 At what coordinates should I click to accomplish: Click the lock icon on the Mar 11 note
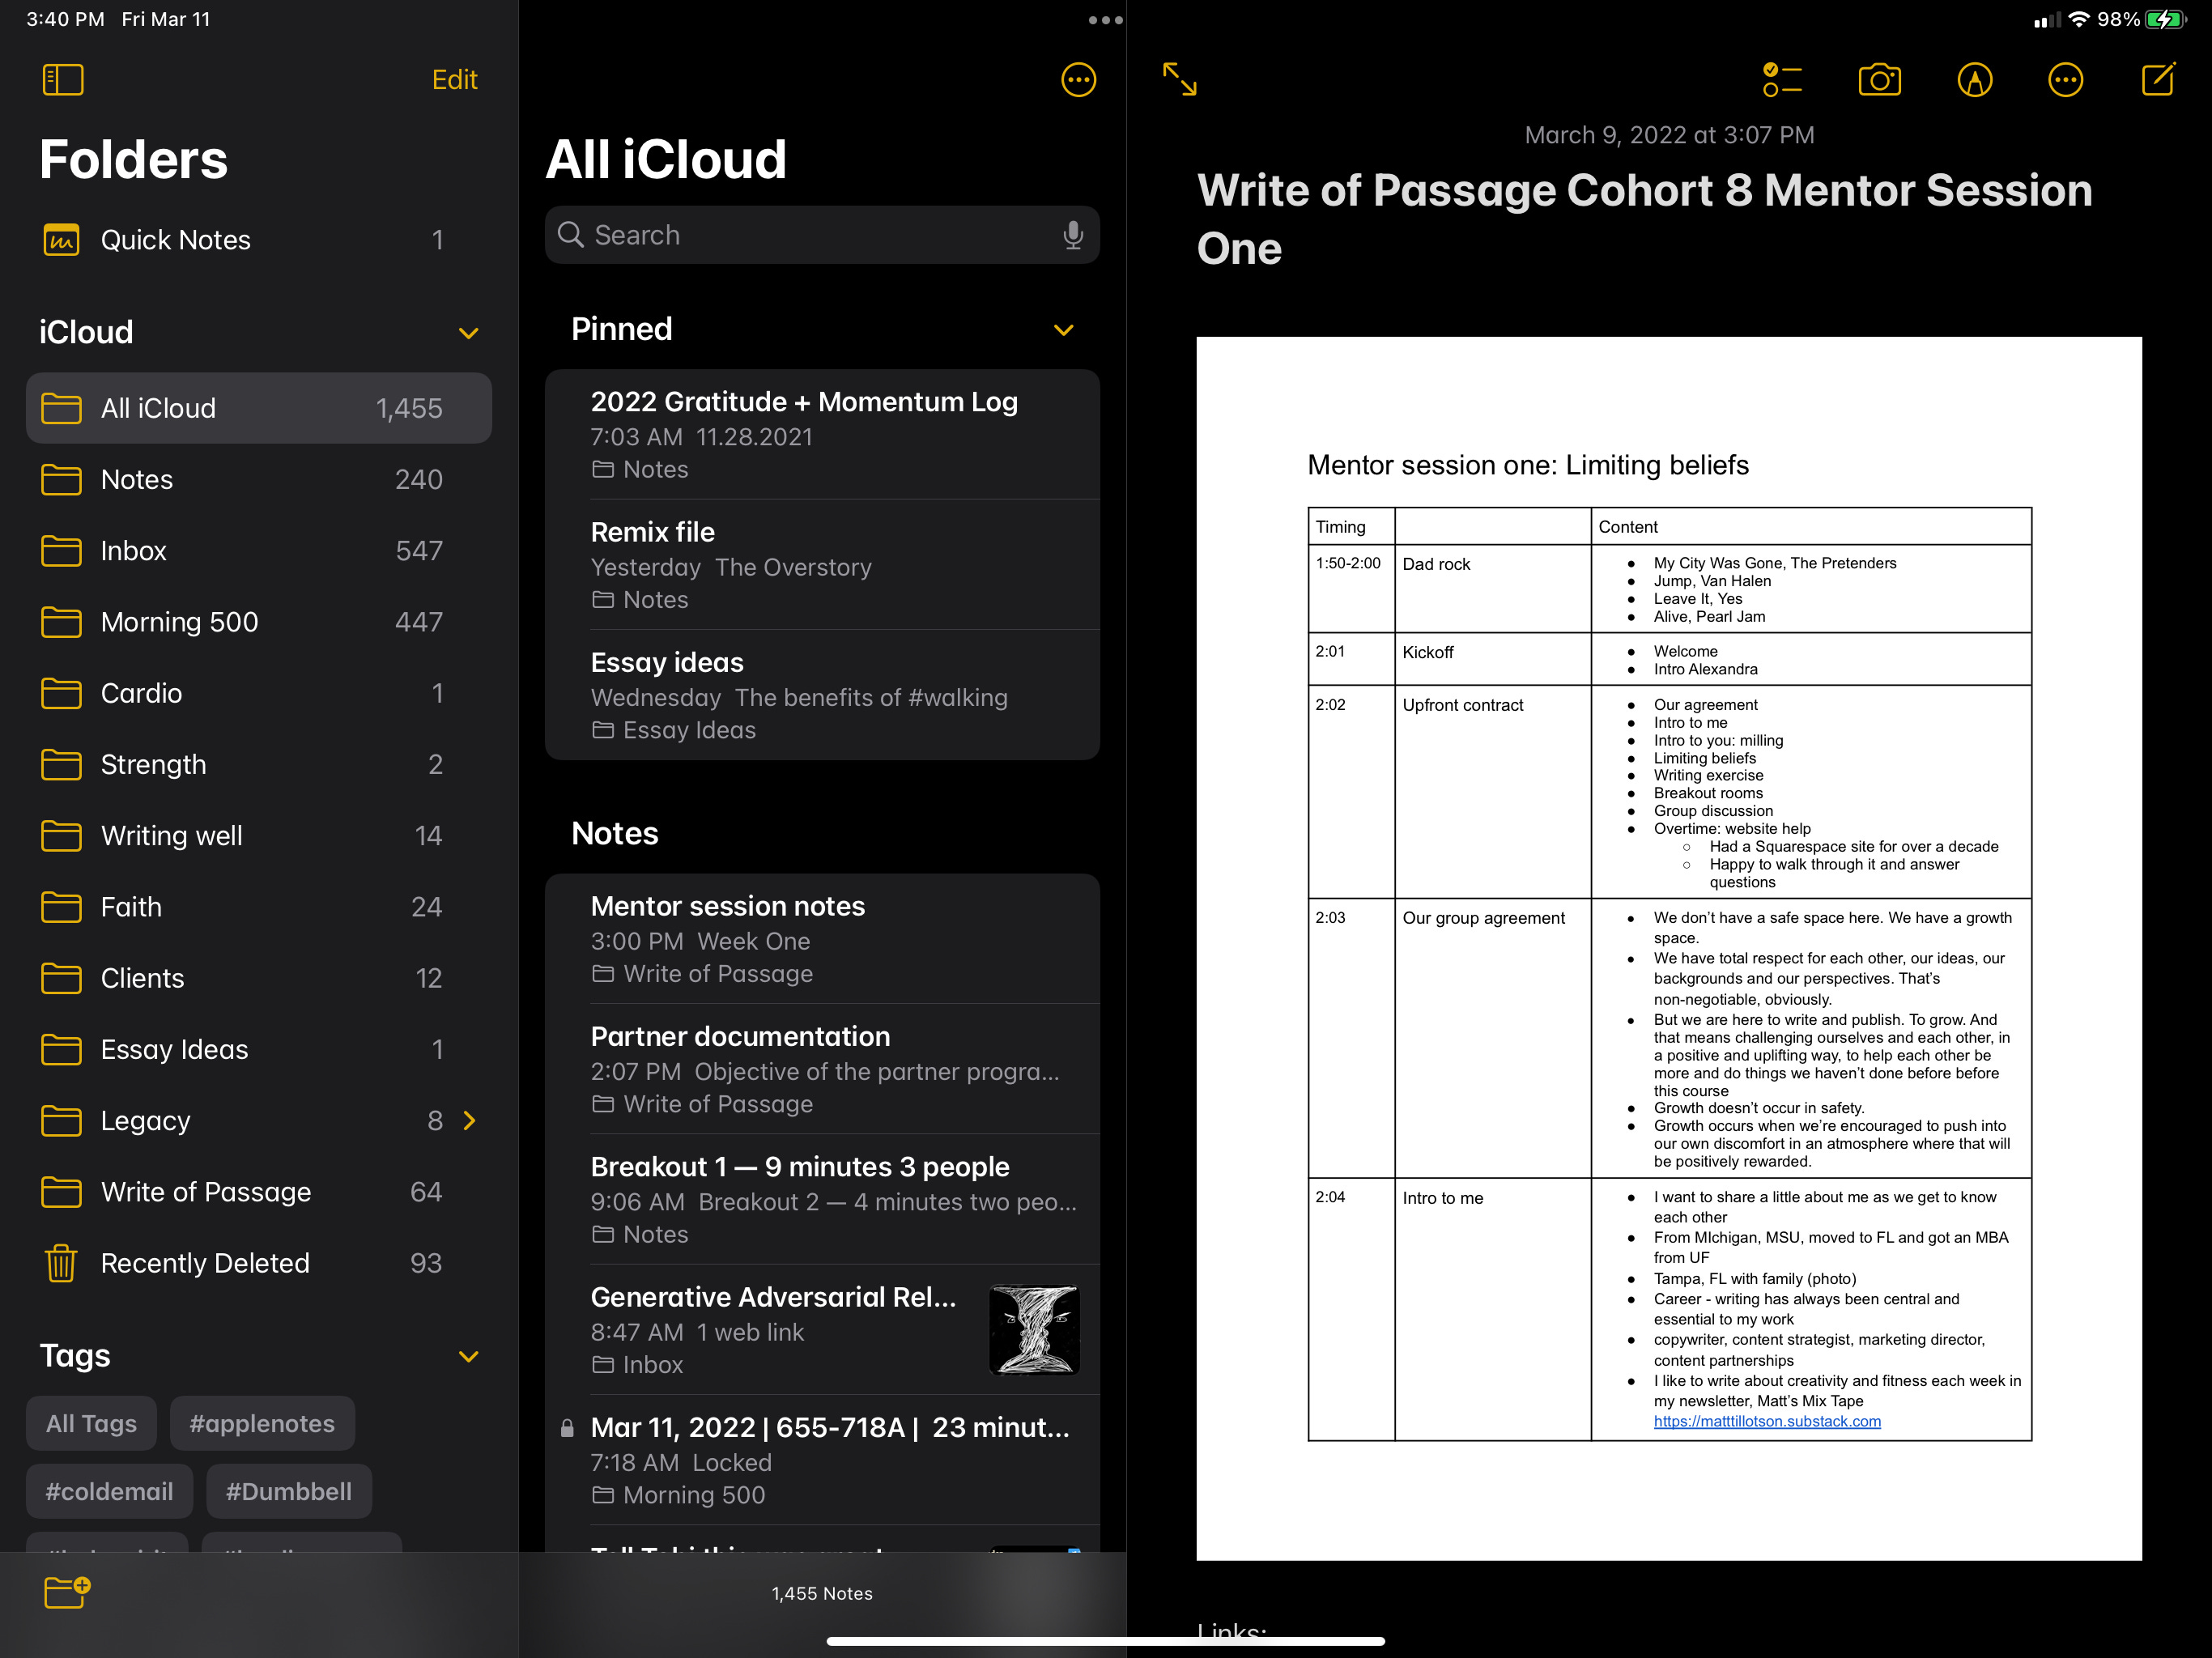click(567, 1428)
